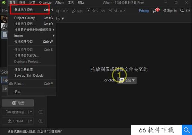The image size is (192, 135).
Task: Open the help question mark icon
Action: pyautogui.click(x=188, y=11)
